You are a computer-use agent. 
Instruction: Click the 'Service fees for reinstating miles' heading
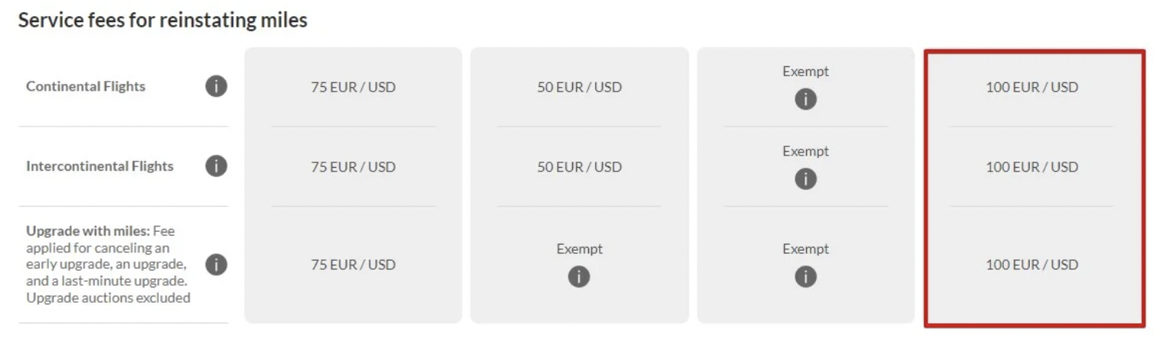click(x=163, y=21)
